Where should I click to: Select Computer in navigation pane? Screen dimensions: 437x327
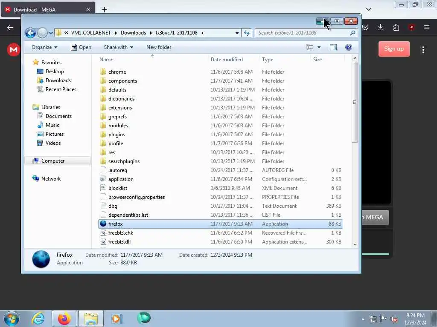[x=52, y=161]
